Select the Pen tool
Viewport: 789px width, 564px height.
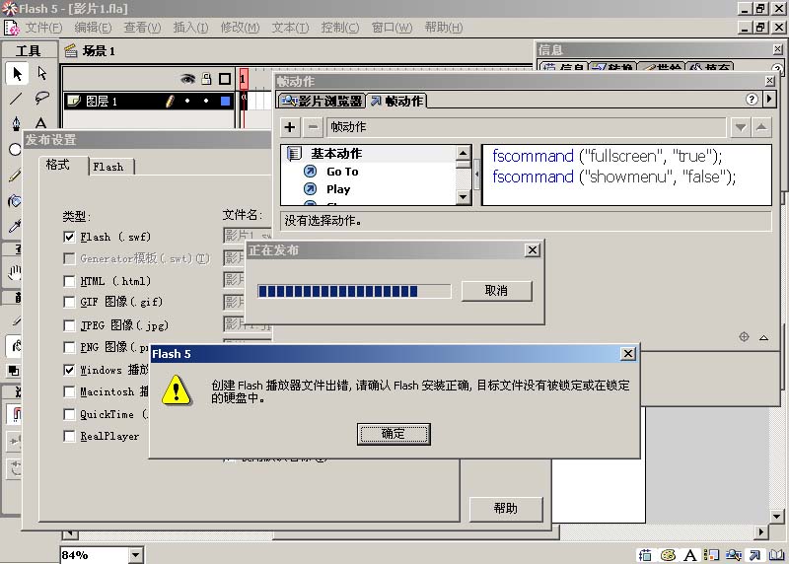click(16, 123)
